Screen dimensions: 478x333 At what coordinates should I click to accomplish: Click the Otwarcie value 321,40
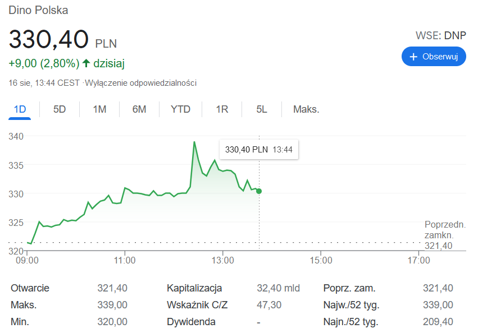coord(112,288)
